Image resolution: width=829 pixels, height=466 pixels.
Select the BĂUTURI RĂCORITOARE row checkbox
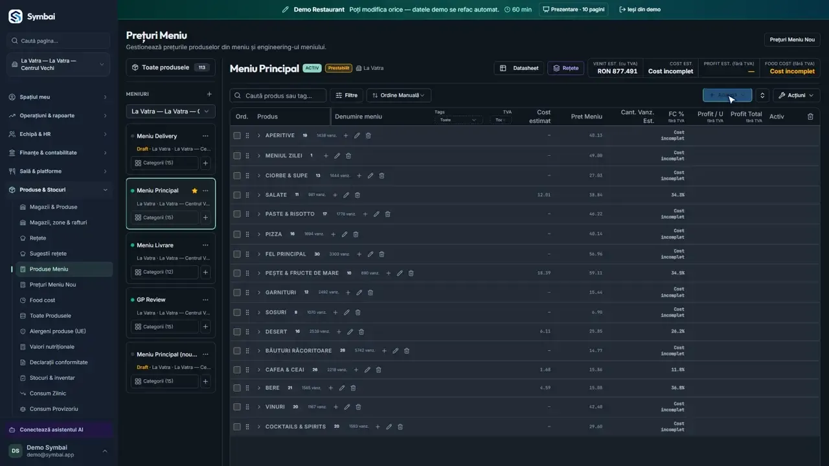tap(237, 351)
